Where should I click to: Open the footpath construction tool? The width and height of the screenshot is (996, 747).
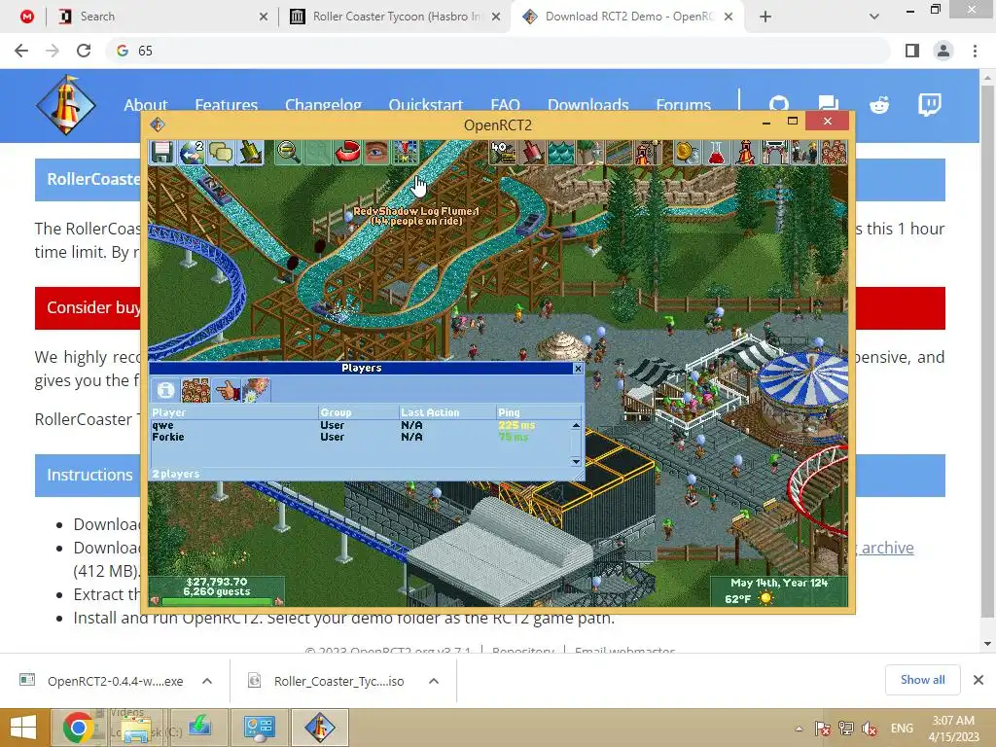pyautogui.click(x=620, y=153)
